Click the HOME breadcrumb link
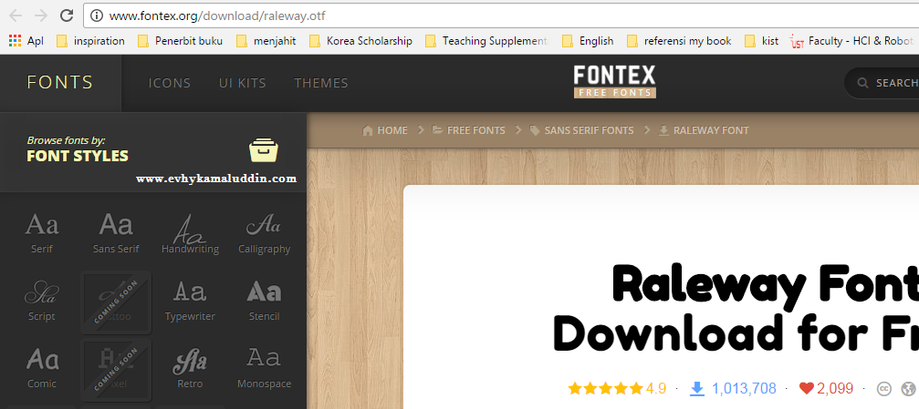This screenshot has width=919, height=409. point(385,130)
